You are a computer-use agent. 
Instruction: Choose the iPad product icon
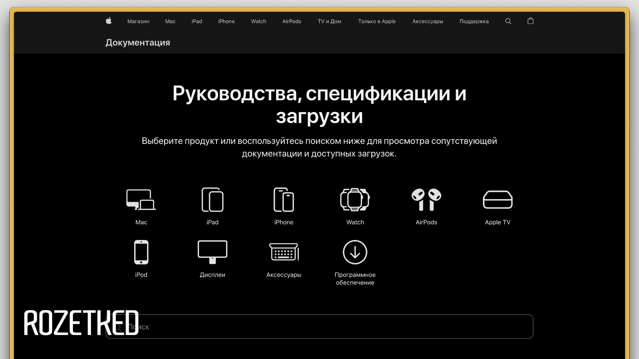pos(212,199)
